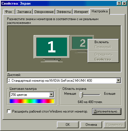
Task: Choose Свойства in the context menu
Action: tap(103, 59)
